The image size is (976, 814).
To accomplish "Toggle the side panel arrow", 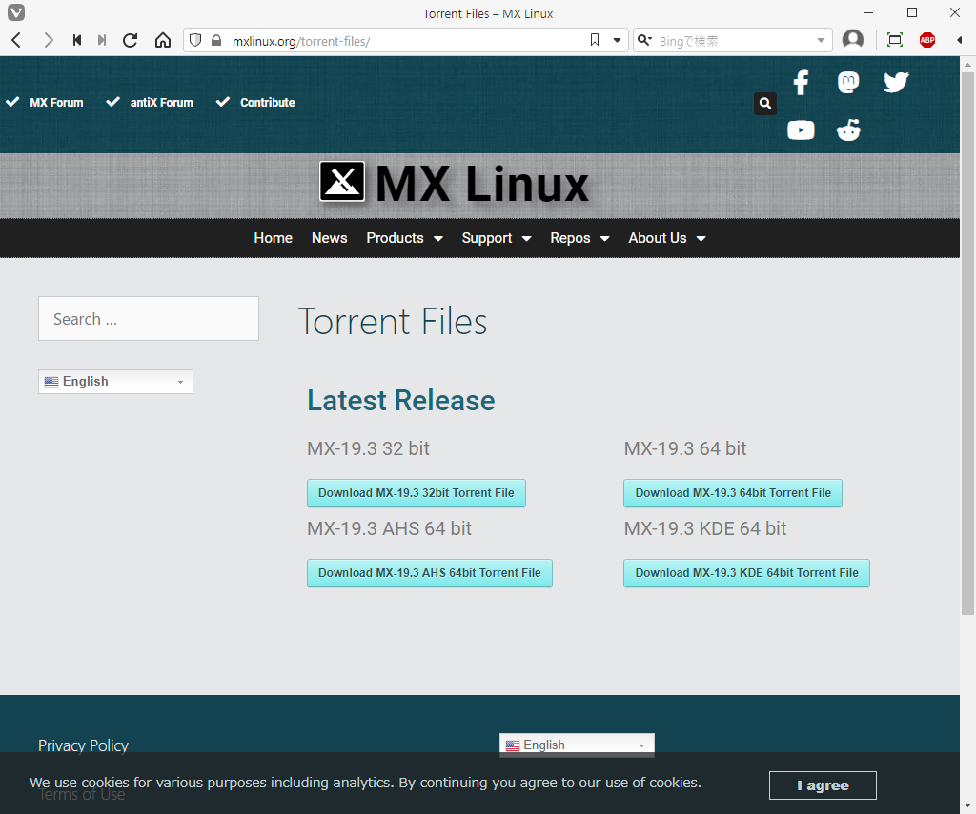I will (959, 40).
